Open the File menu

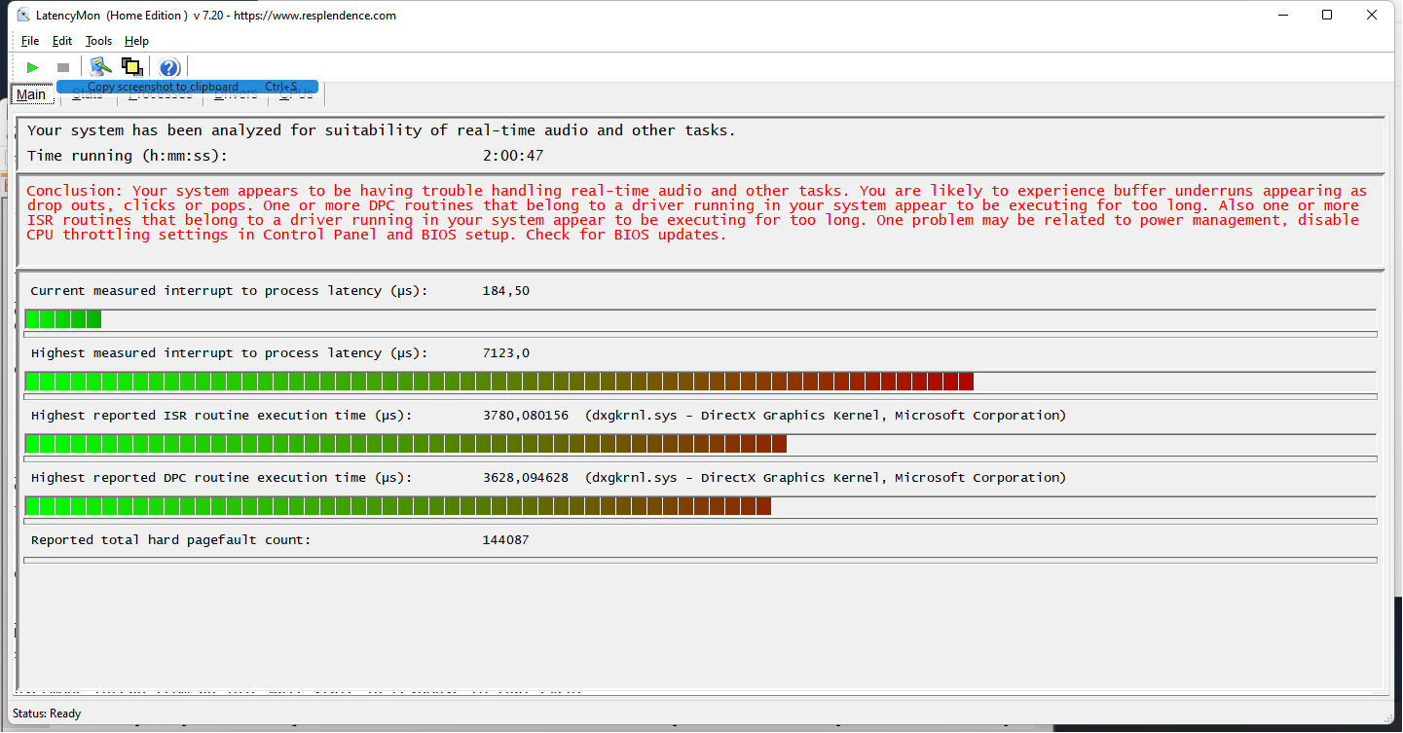tap(30, 41)
